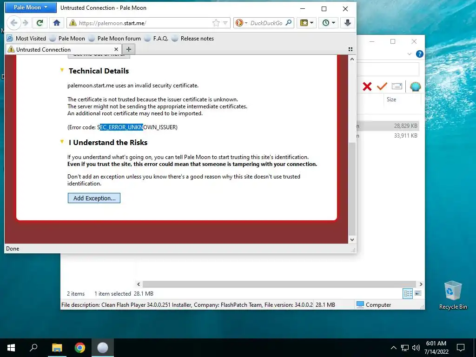Switch to details view in file window

(407, 293)
